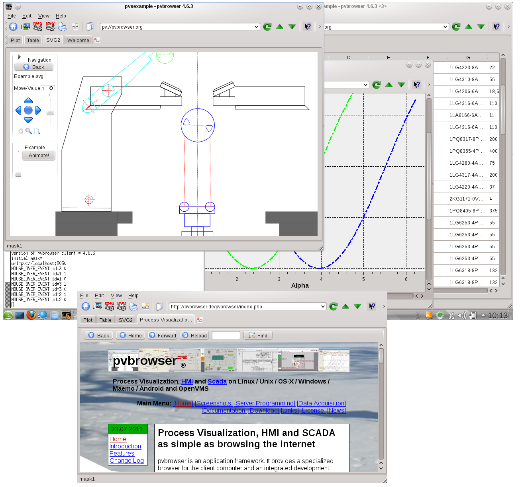Open Help menu in web page window
Image resolution: width=520 pixels, height=487 pixels.
click(133, 296)
